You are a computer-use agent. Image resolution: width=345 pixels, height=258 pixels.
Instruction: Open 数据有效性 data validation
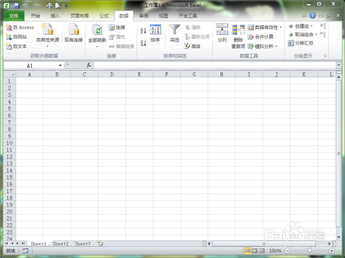263,27
